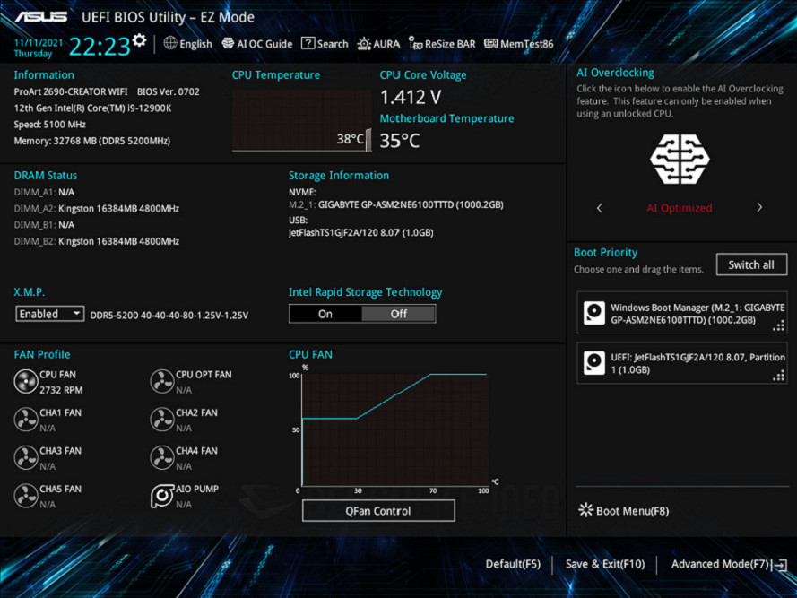The height and width of the screenshot is (598, 797).
Task: Click the CPU FAN icon showing 2732 RPM
Action: click(27, 380)
